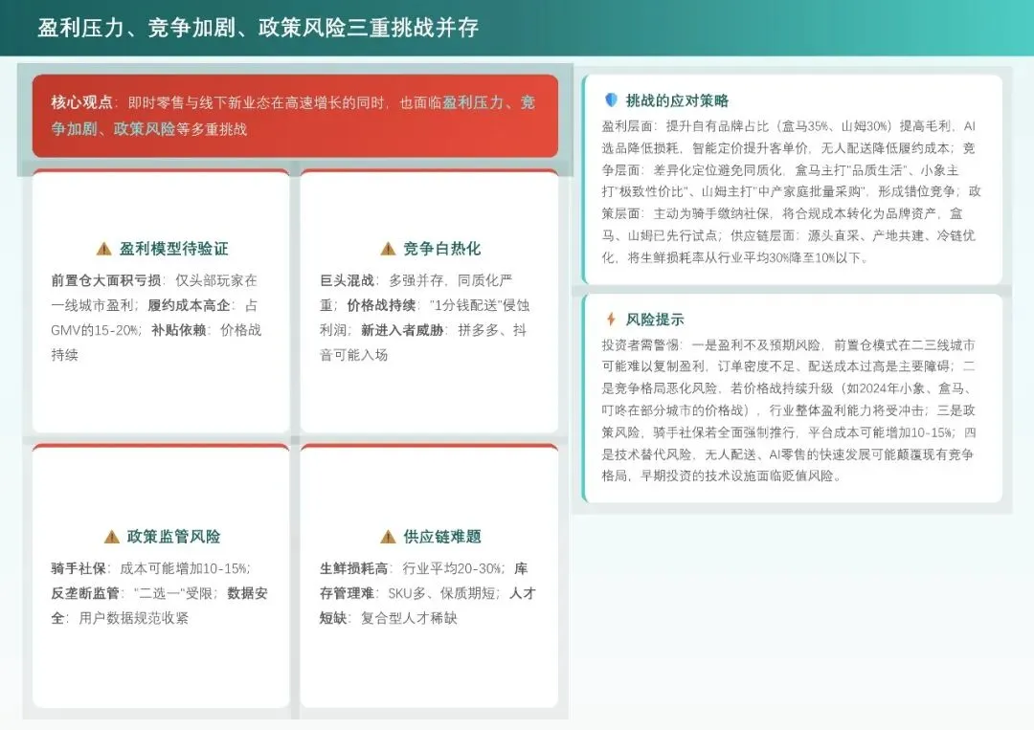The height and width of the screenshot is (730, 1034).
Task: Click the heading 盈利模型待验证
Action: 174,249
